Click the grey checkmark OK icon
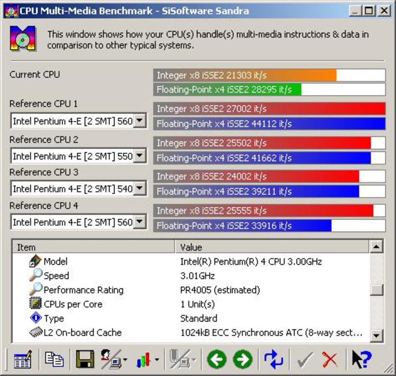The image size is (396, 376). click(x=305, y=360)
